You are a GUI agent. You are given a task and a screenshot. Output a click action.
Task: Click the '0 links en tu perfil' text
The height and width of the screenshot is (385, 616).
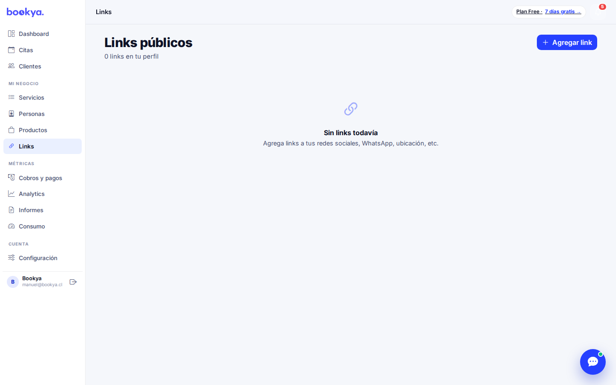131,56
